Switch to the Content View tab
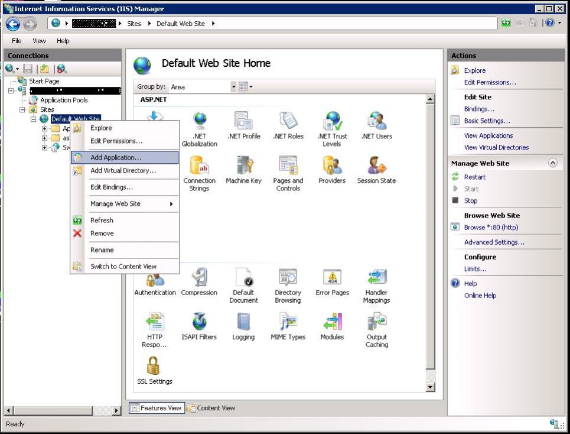The height and width of the screenshot is (434, 570). (211, 408)
